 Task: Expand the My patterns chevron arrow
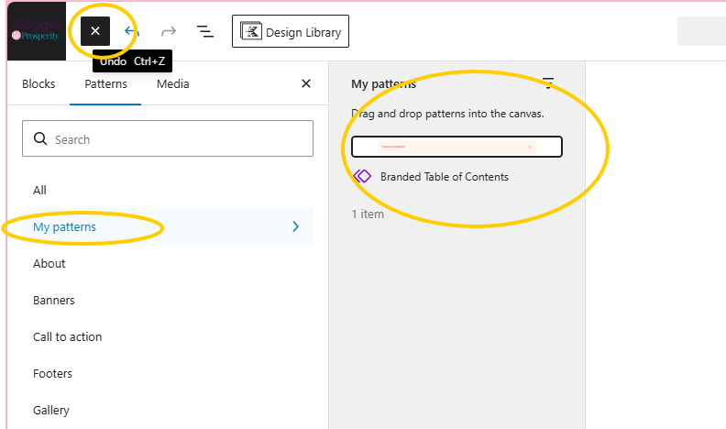point(295,226)
